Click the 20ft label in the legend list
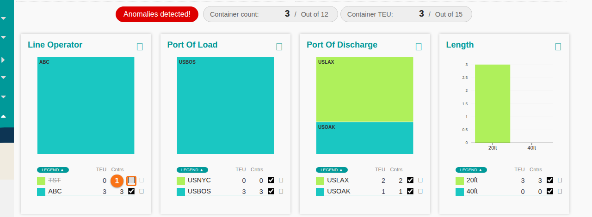Viewport: 592px width, 217px height. (x=472, y=180)
